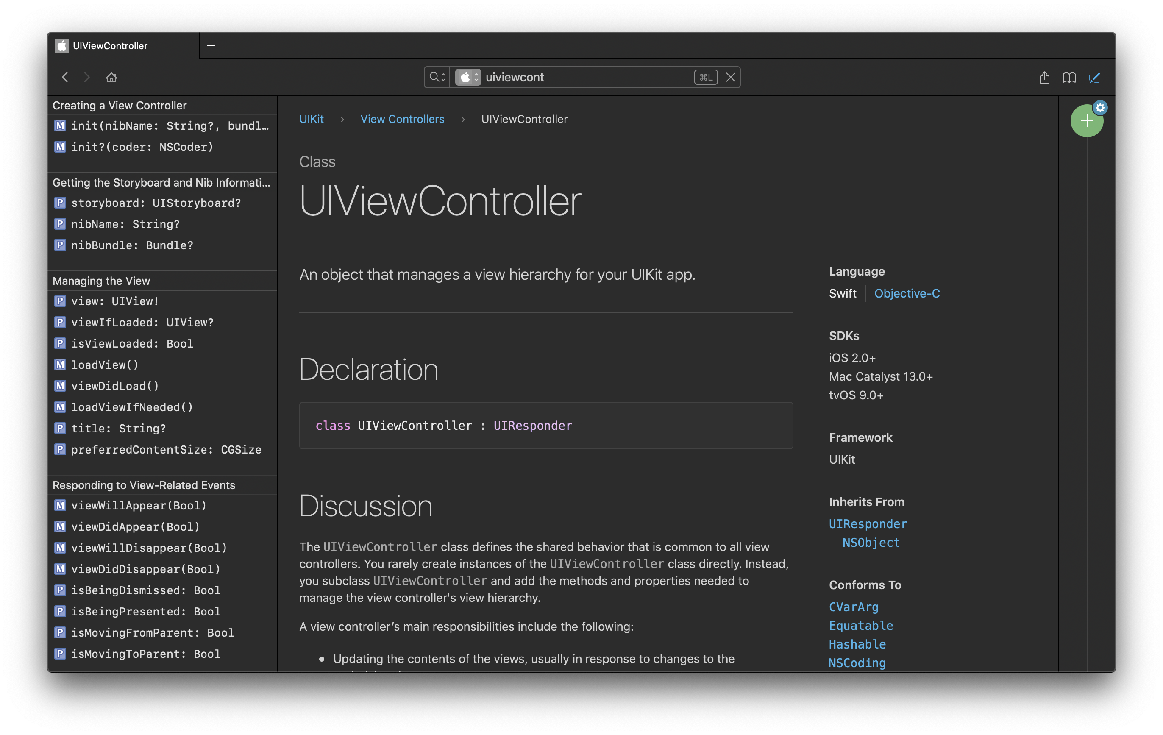Click Responding to View-Related Events header

point(162,485)
